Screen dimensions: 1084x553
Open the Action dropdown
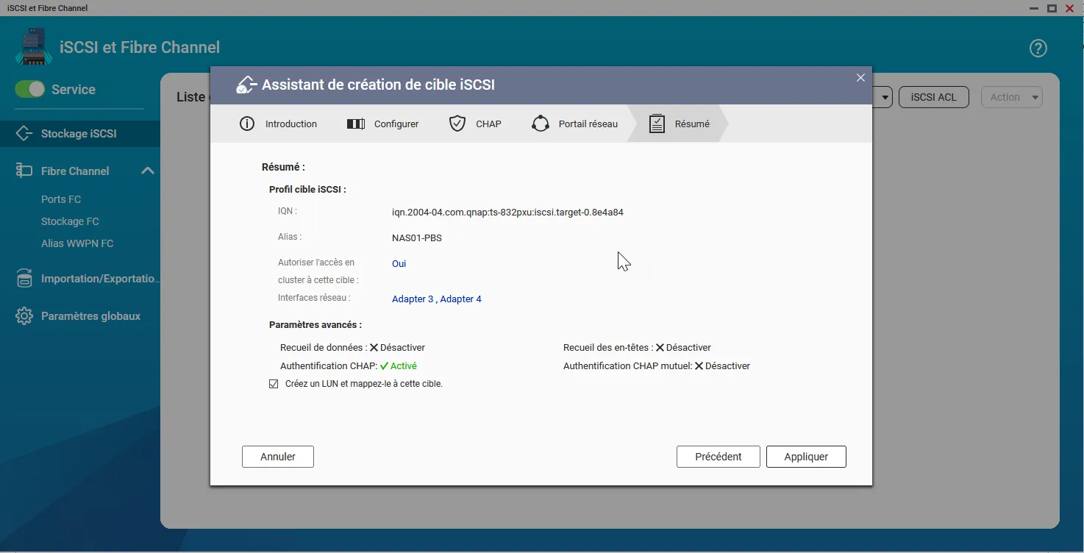click(x=1012, y=97)
